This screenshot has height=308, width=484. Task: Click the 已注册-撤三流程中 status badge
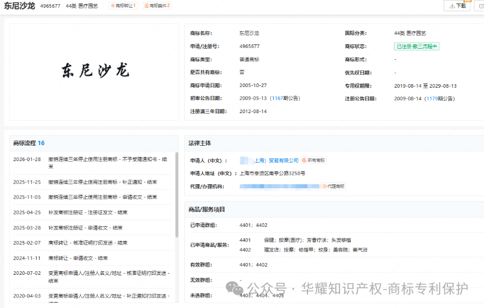[416, 46]
